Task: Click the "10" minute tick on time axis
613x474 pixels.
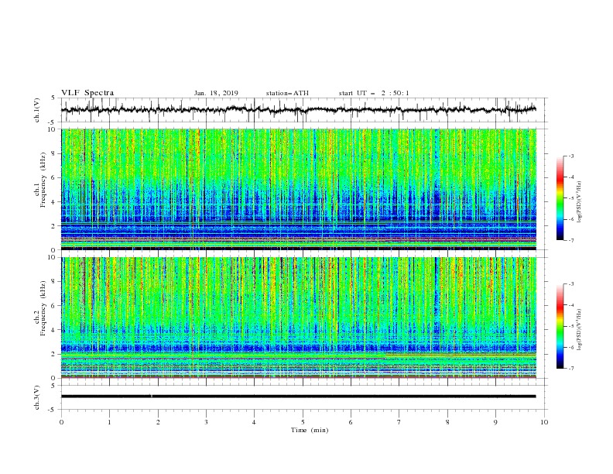Action: (x=544, y=422)
